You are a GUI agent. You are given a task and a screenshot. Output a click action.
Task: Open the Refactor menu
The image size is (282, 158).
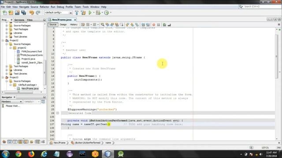point(44,7)
